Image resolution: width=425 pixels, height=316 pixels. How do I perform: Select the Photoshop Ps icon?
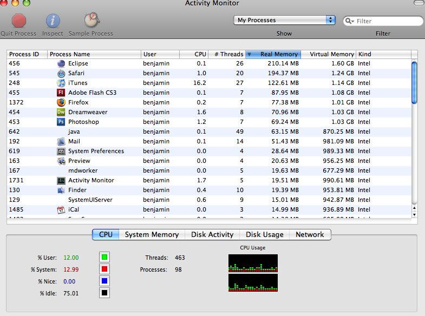(61, 122)
